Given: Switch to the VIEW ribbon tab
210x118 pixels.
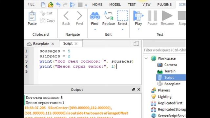Looking at the screenshot, I should click(146, 5).
